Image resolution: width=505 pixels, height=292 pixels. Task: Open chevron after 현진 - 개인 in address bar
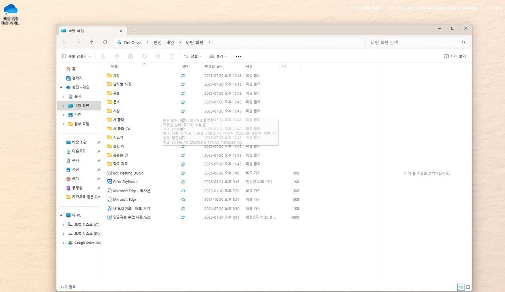[180, 42]
